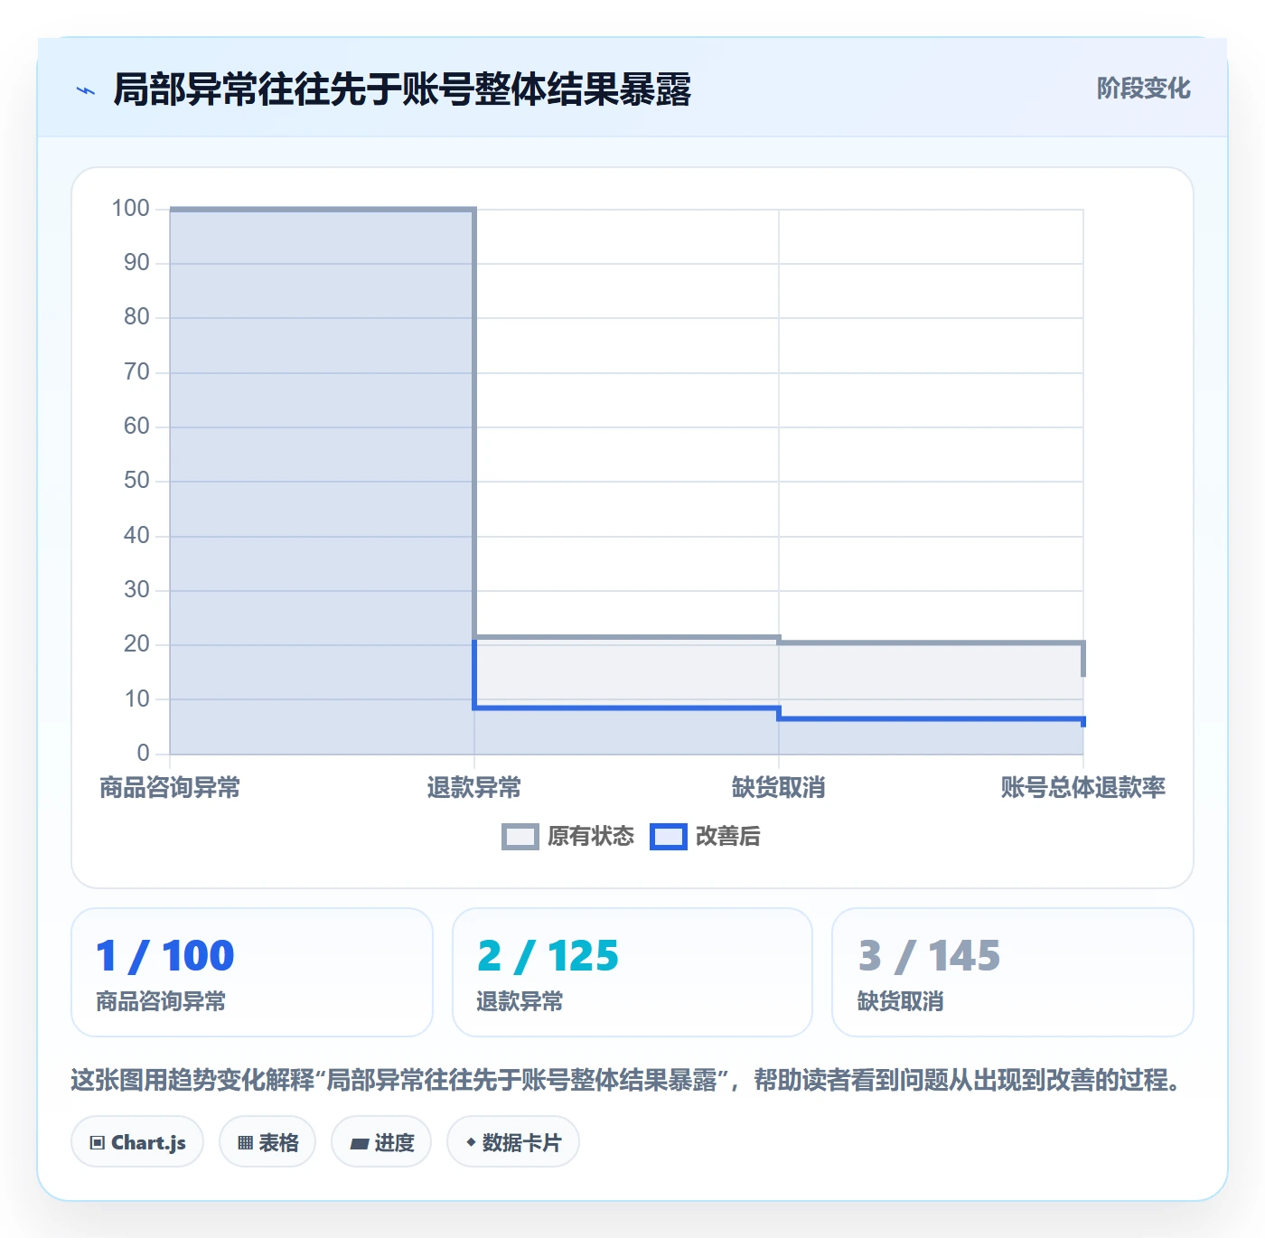
Task: Click the lightning bolt icon in header
Action: click(86, 90)
